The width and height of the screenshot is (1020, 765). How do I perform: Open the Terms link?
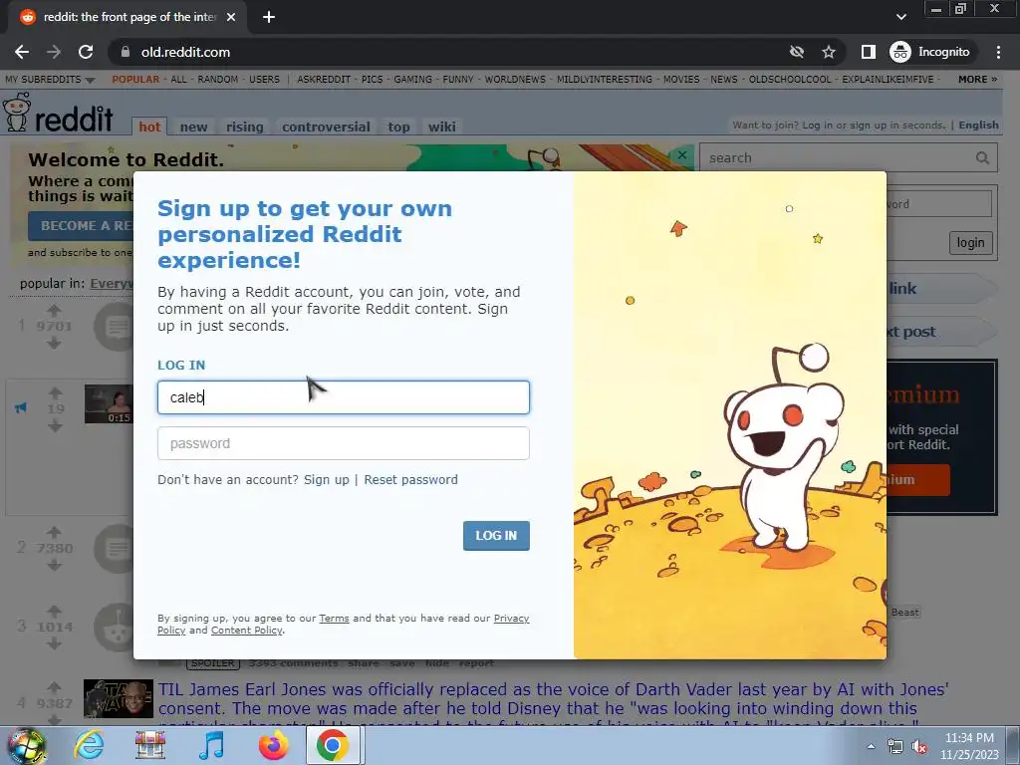pyautogui.click(x=334, y=618)
